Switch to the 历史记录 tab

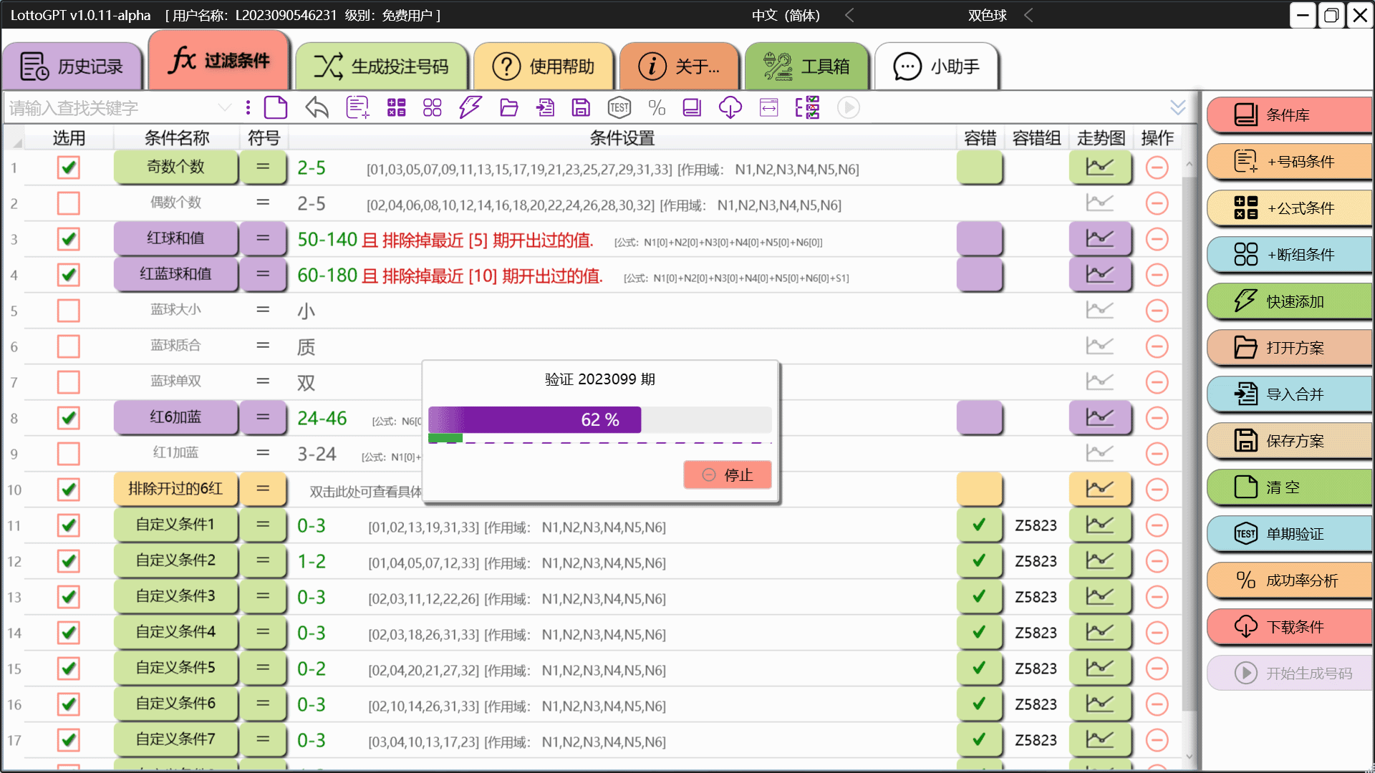pyautogui.click(x=72, y=67)
